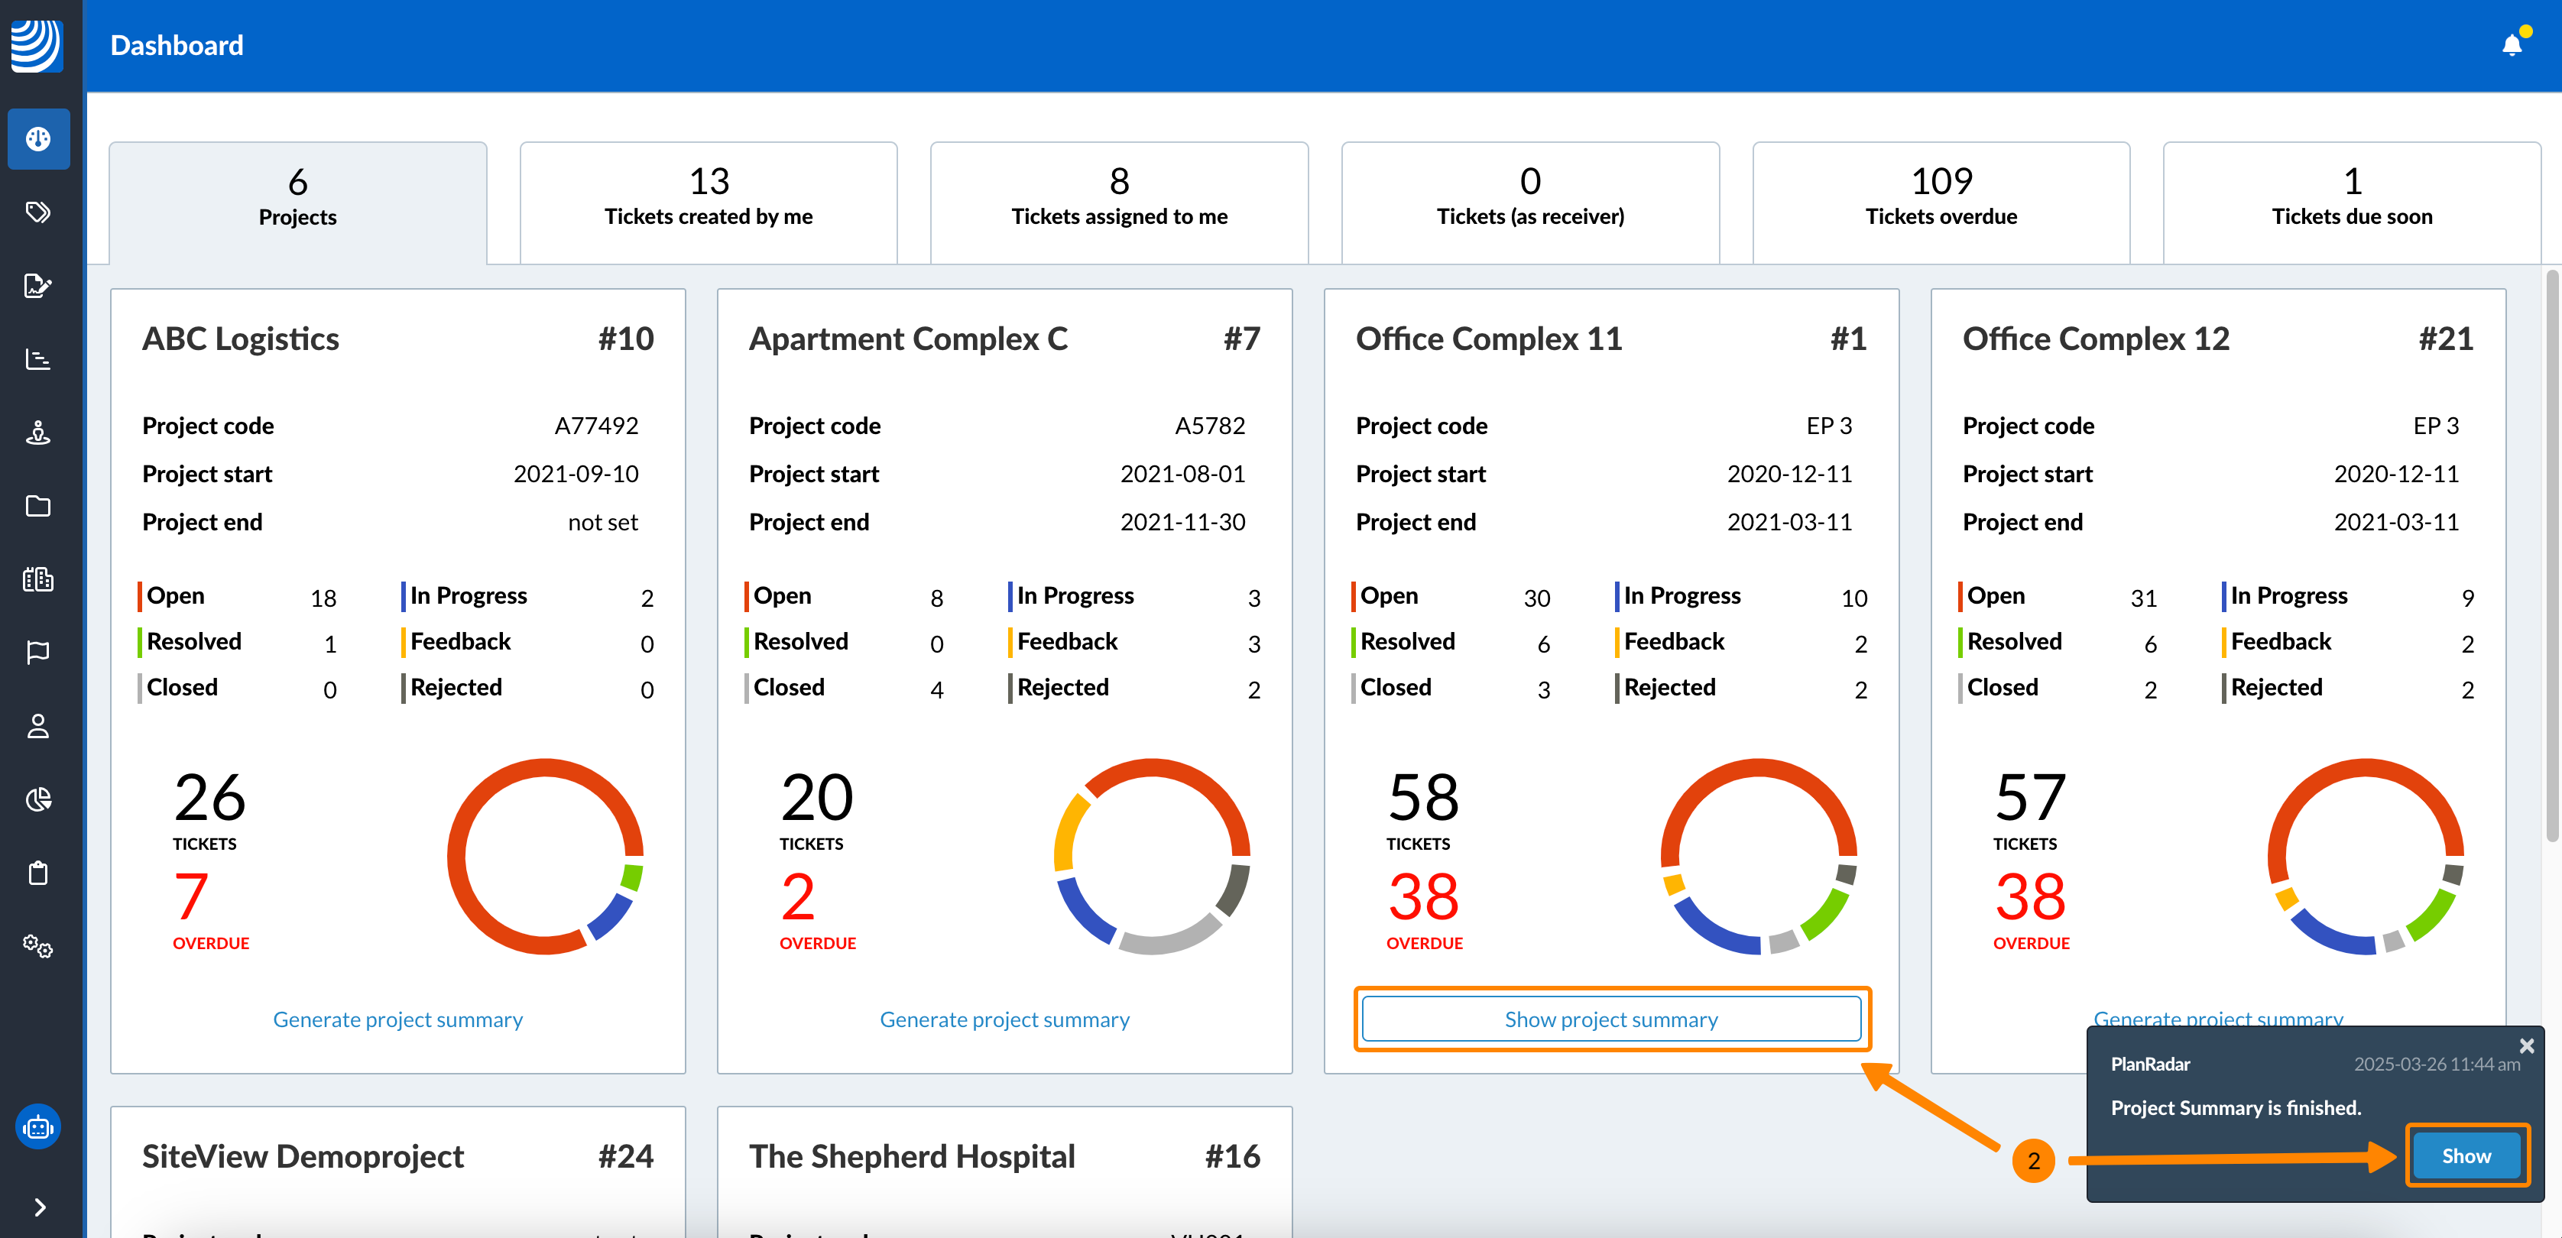Open the tickets tag icon in sidebar
2562x1238 pixels.
click(x=37, y=212)
